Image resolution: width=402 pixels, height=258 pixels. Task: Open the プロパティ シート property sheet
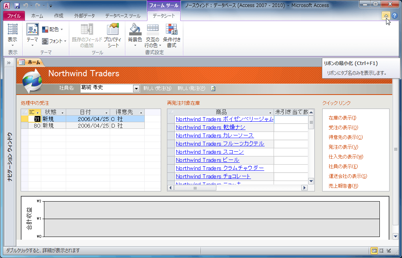pos(112,35)
